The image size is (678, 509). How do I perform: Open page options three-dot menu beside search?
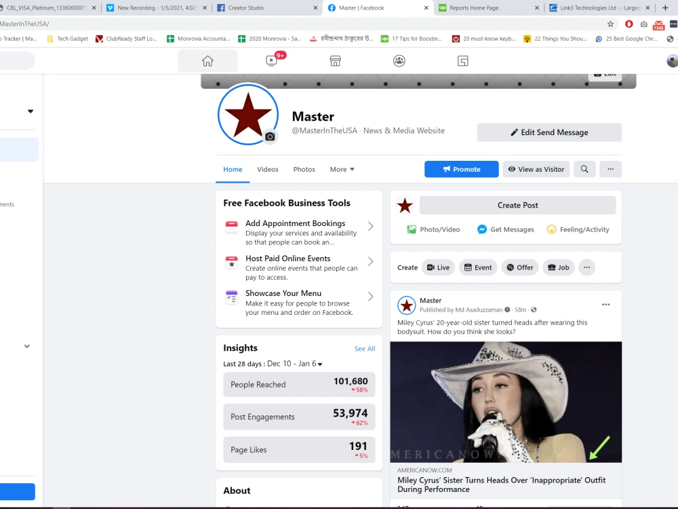click(x=611, y=169)
